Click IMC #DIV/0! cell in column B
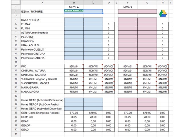The height and width of the screenshot is (137, 183). pos(74,66)
